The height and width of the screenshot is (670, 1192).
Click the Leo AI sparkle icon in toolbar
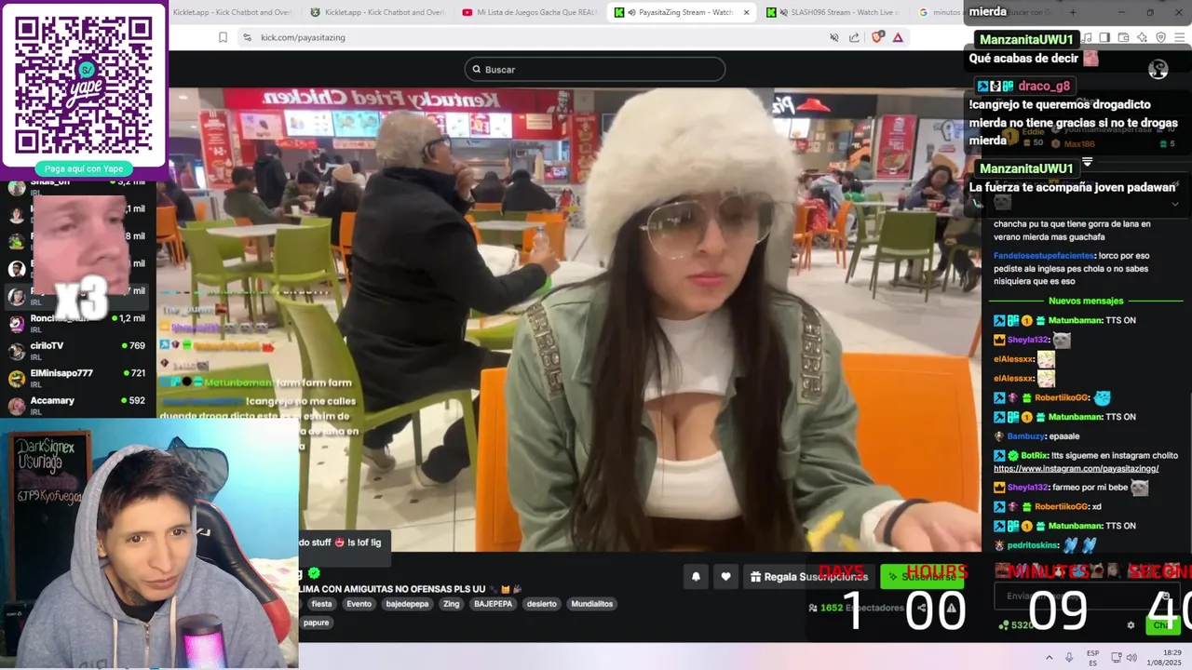(1142, 37)
